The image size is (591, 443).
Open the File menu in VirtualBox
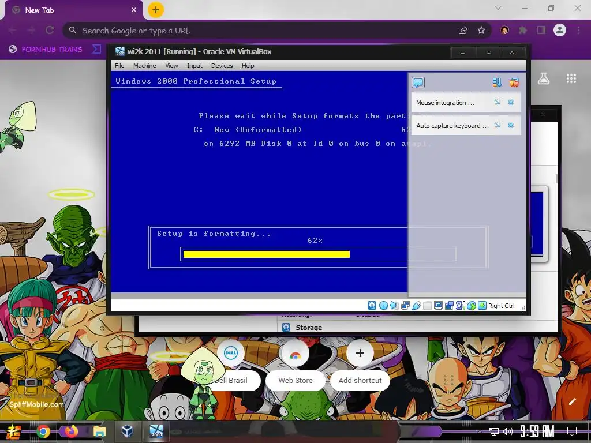[x=119, y=66]
